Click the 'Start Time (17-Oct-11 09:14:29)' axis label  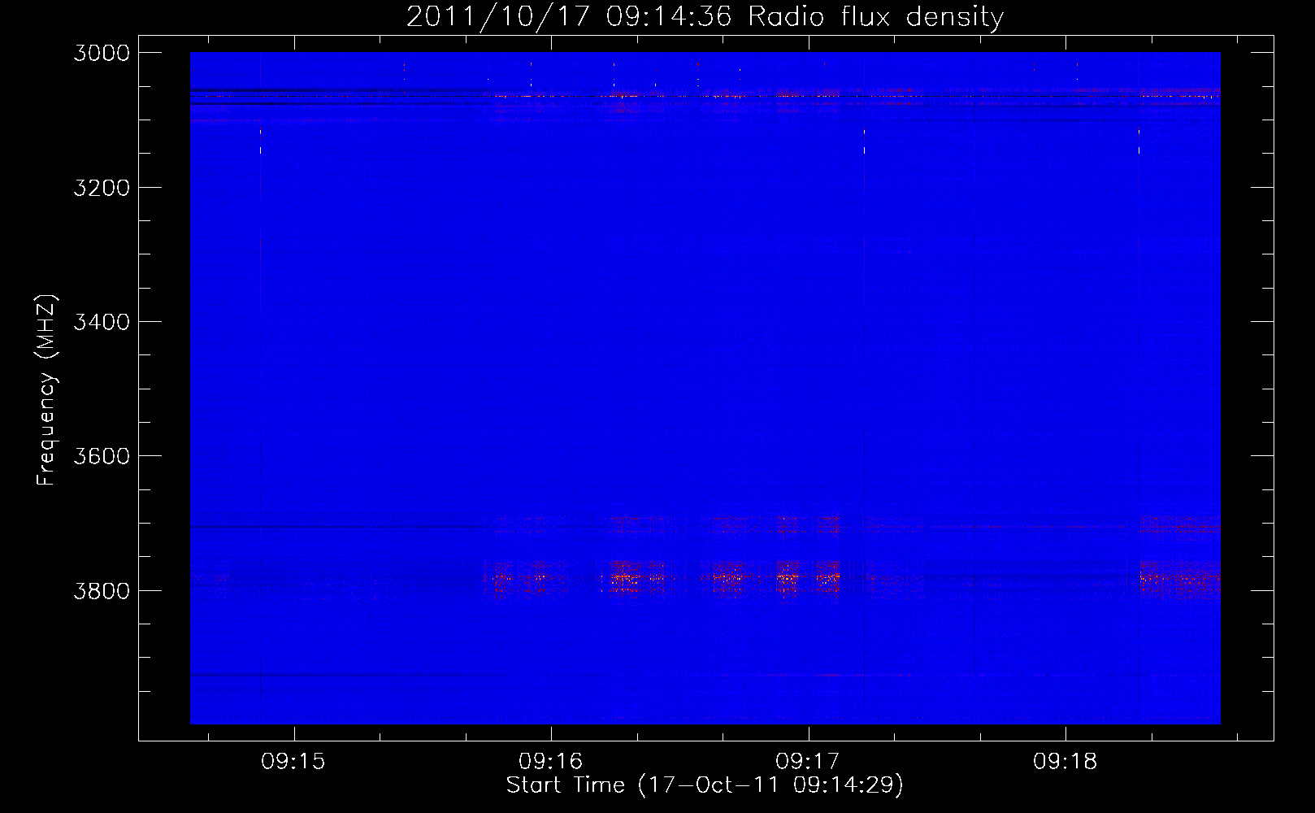click(x=705, y=785)
